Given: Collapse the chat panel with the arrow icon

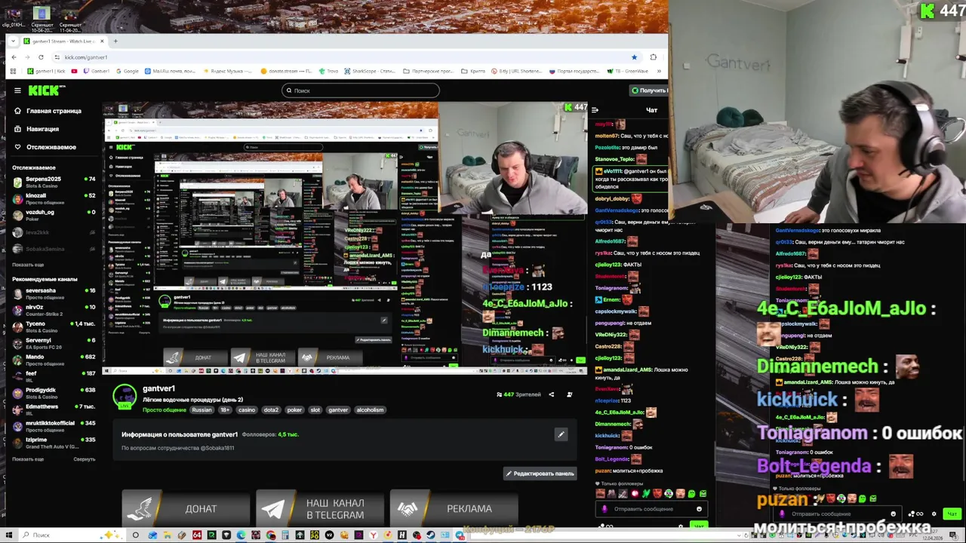Looking at the screenshot, I should click(x=595, y=110).
